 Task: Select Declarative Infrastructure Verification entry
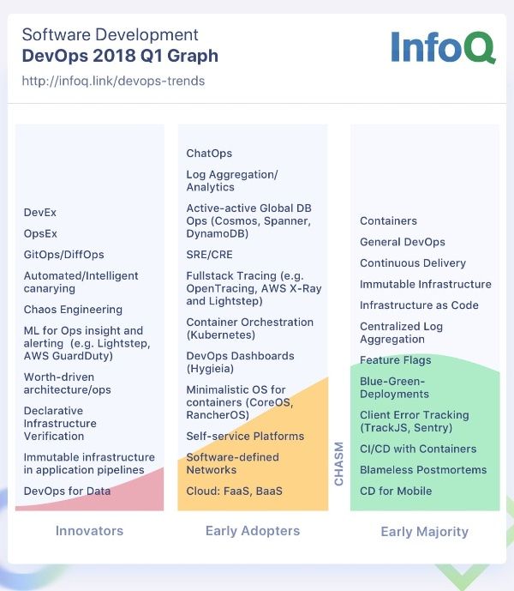point(60,423)
